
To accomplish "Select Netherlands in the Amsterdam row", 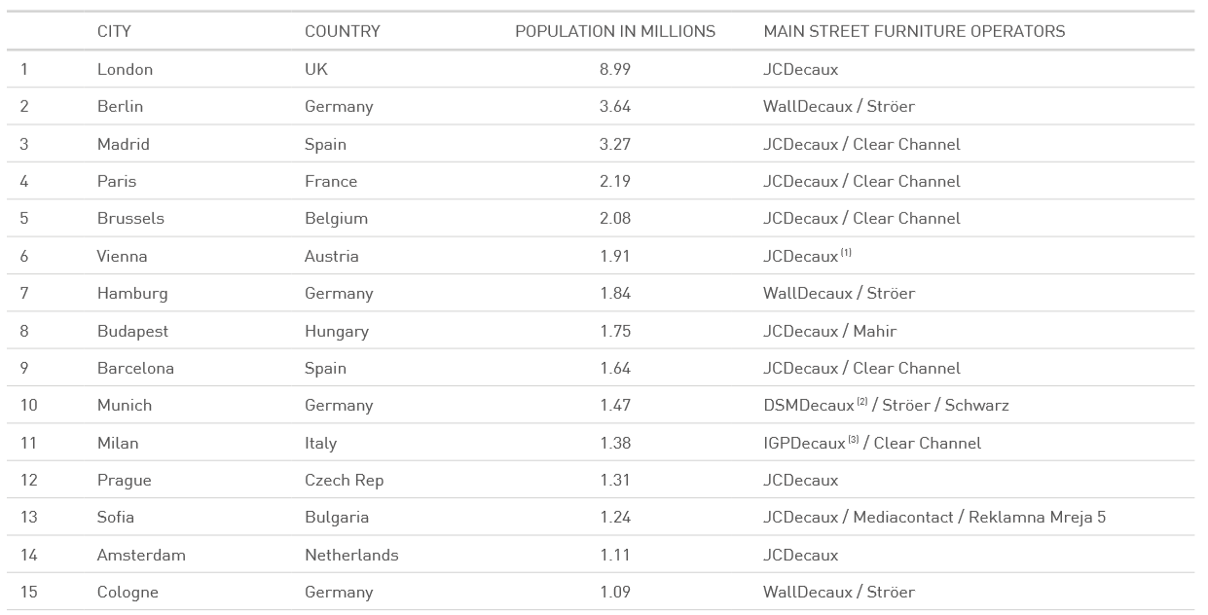I will point(351,555).
